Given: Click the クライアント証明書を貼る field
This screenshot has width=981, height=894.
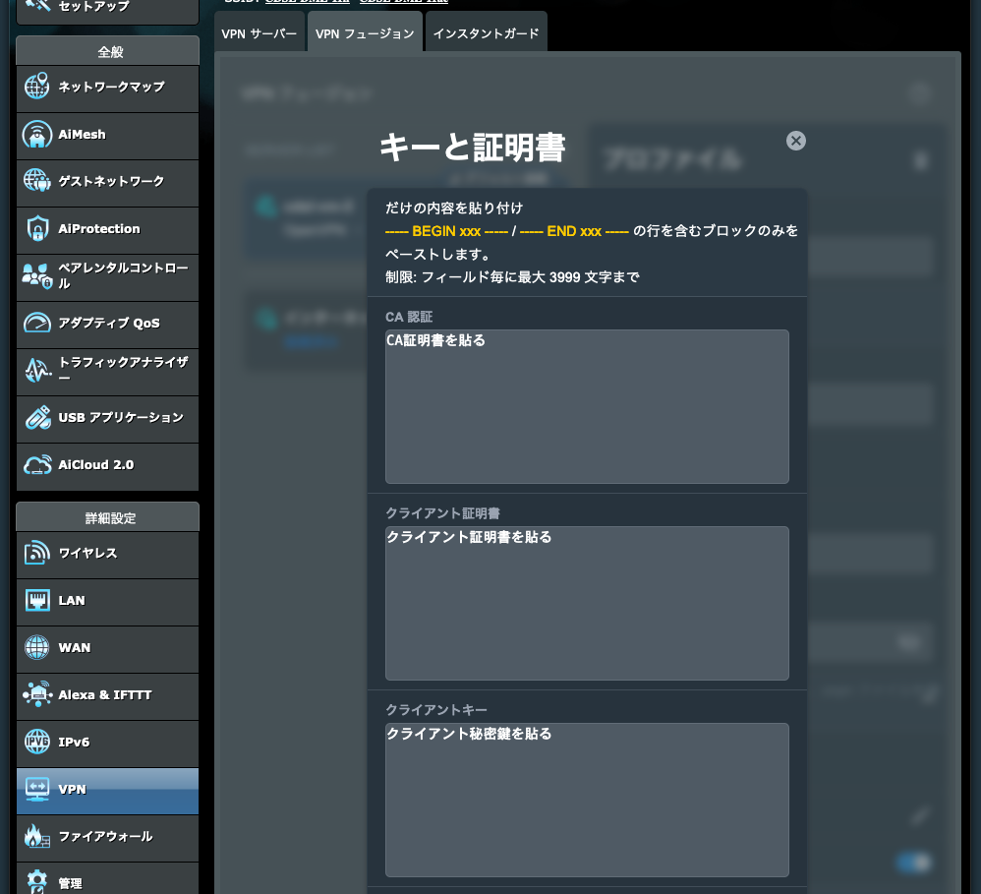Looking at the screenshot, I should 587,603.
